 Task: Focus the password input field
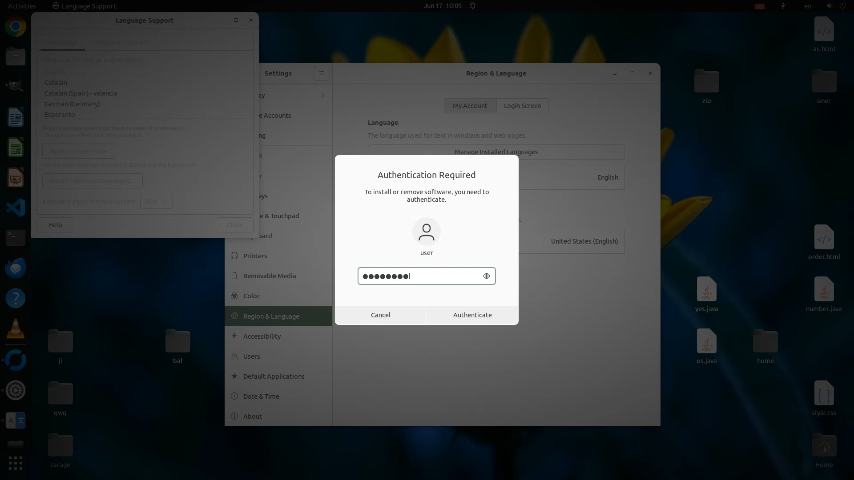(420, 276)
